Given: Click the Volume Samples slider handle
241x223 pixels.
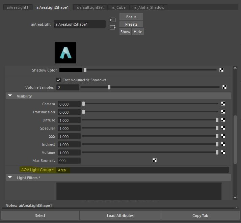Looking at the screenshot, I should coord(109,87).
